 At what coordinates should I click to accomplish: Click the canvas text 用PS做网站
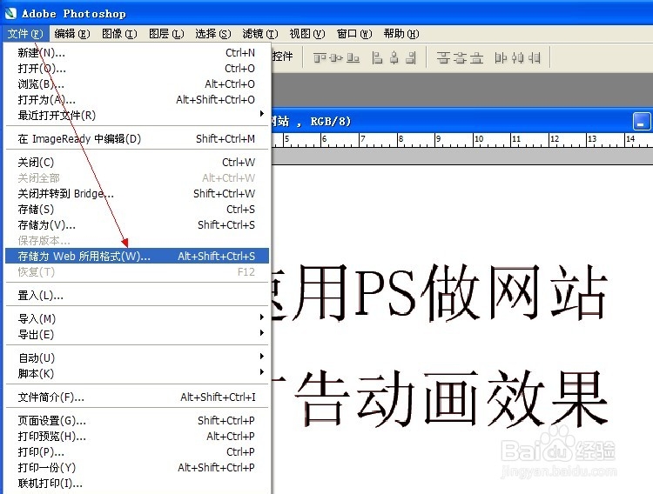(451, 293)
